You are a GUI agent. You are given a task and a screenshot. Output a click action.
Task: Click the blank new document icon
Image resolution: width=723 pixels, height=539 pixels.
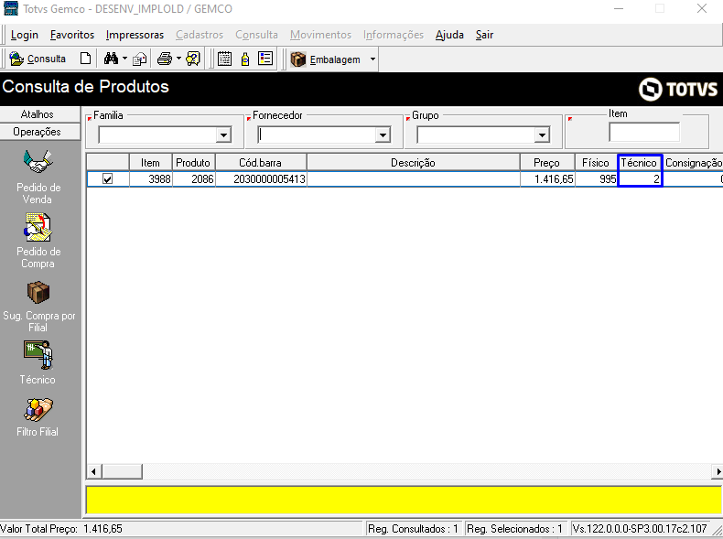pos(85,59)
